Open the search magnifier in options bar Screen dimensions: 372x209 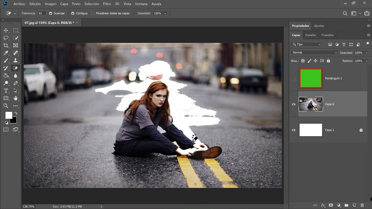pyautogui.click(x=345, y=13)
